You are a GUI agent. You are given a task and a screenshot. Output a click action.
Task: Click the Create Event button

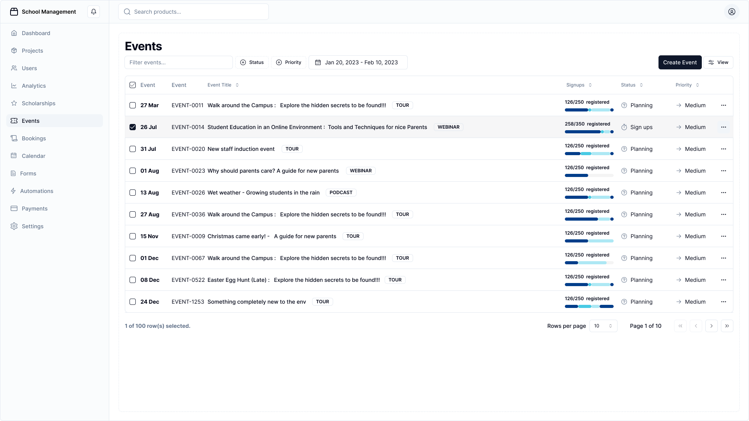[680, 62]
